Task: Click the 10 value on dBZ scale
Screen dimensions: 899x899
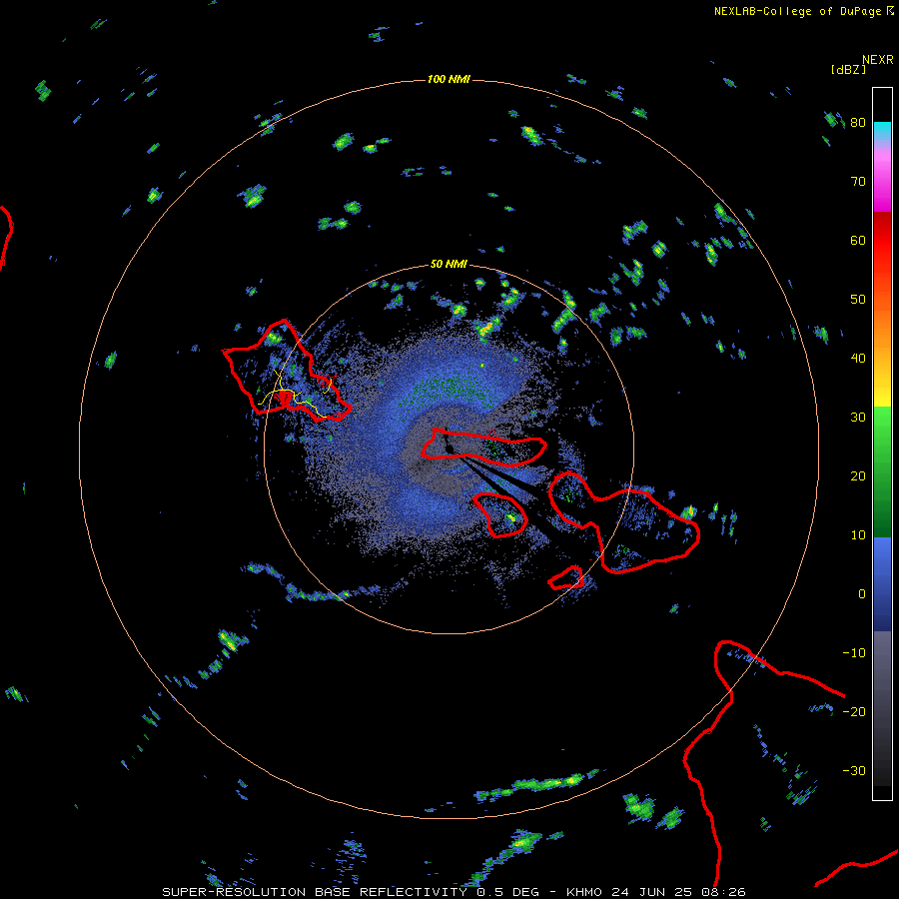Action: tap(858, 535)
